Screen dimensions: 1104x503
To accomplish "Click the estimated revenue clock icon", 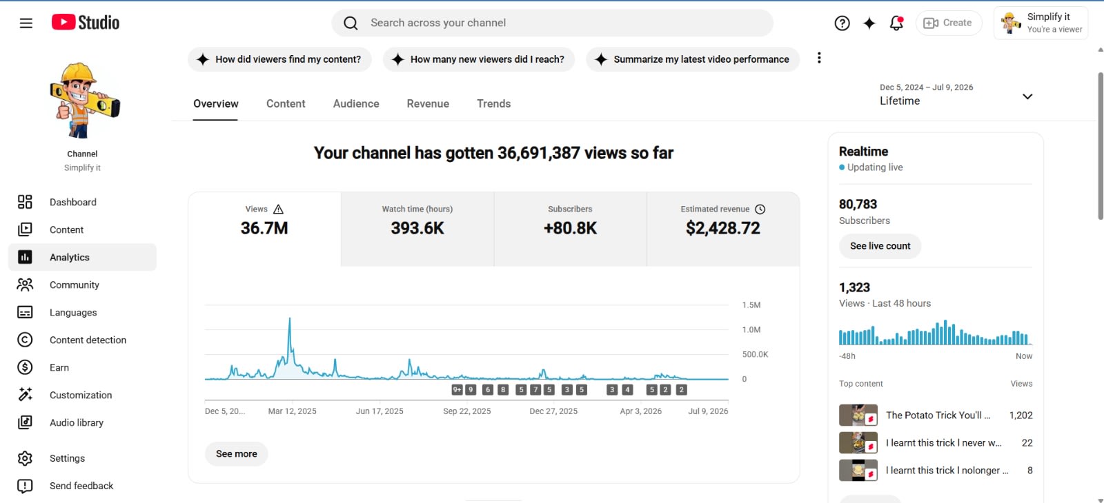I will 760,209.
